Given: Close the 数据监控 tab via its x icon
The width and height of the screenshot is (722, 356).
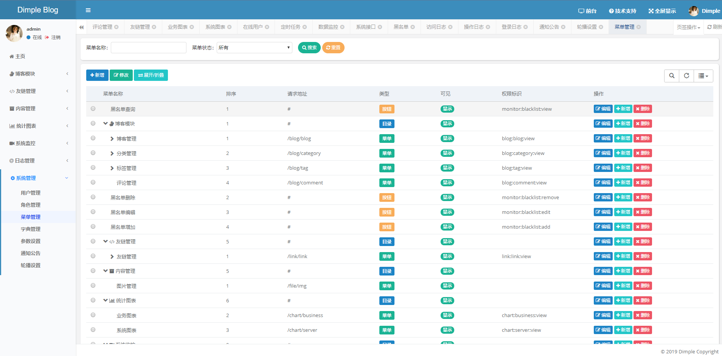Looking at the screenshot, I should point(342,27).
